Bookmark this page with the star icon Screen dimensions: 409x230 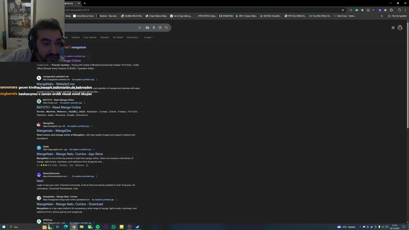click(343, 10)
